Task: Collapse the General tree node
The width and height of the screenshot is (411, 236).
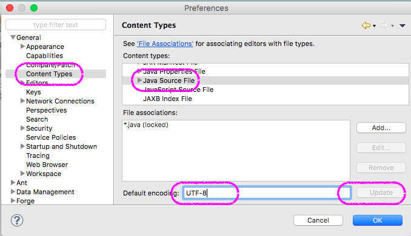Action: point(13,38)
